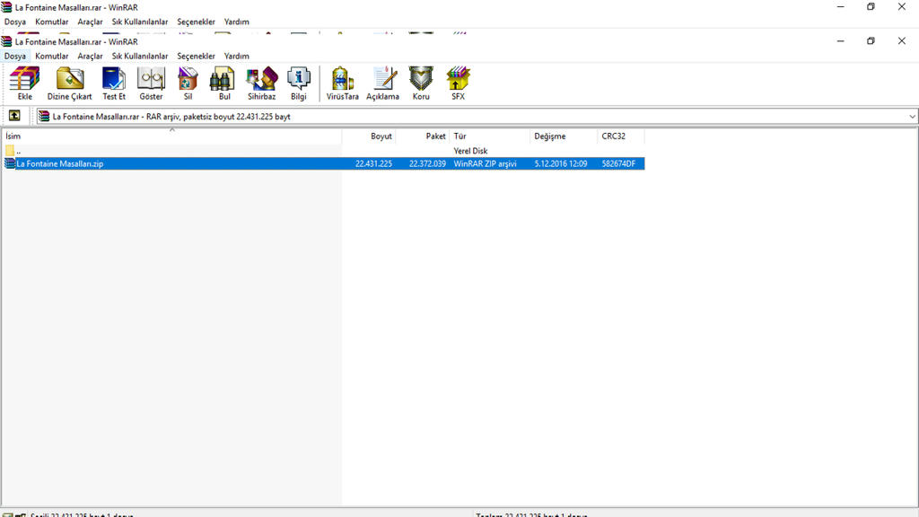Image resolution: width=919 pixels, height=517 pixels.
Task: Minimize the back WinRAR window
Action: 840,7
